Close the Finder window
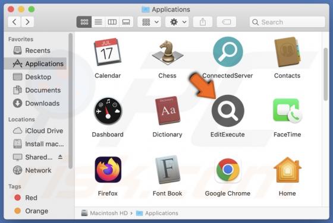 [11, 9]
